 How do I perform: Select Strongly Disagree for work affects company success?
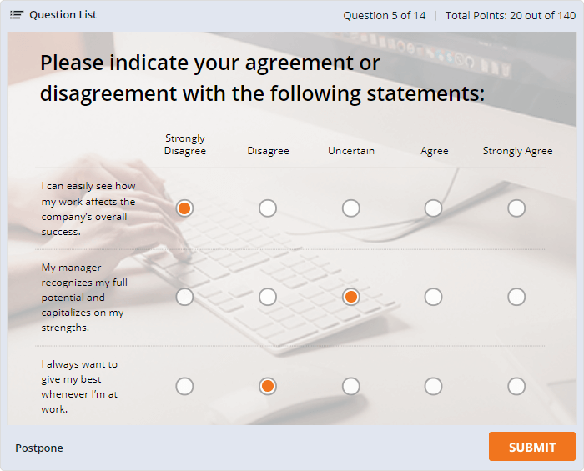coord(184,208)
